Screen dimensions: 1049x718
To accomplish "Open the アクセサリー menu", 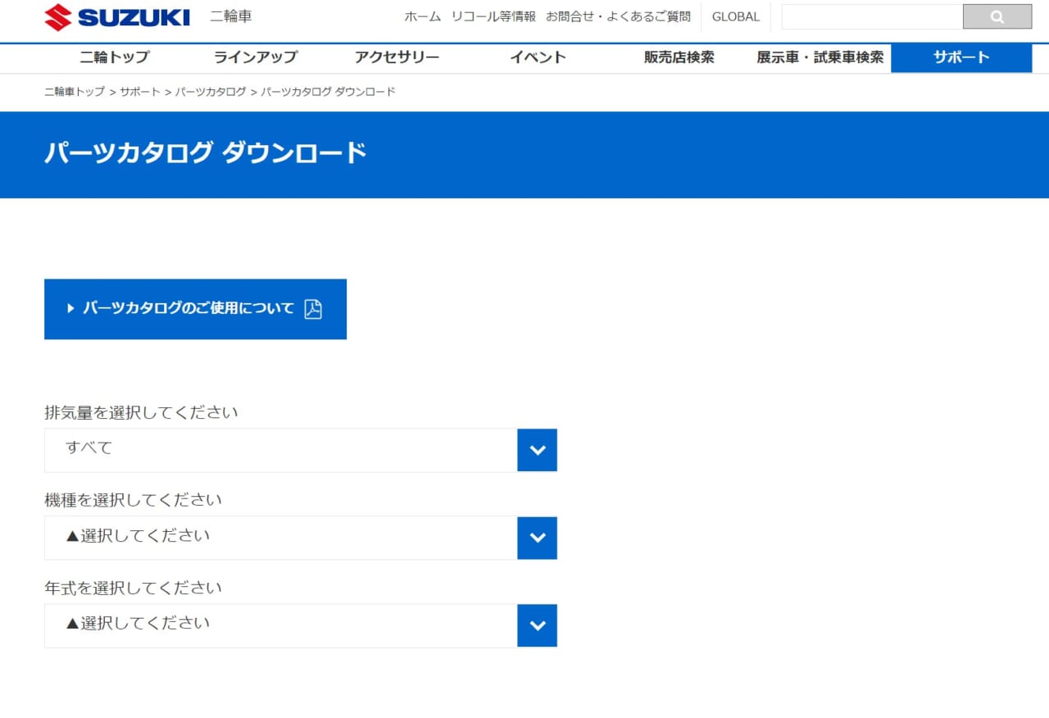I will (397, 57).
